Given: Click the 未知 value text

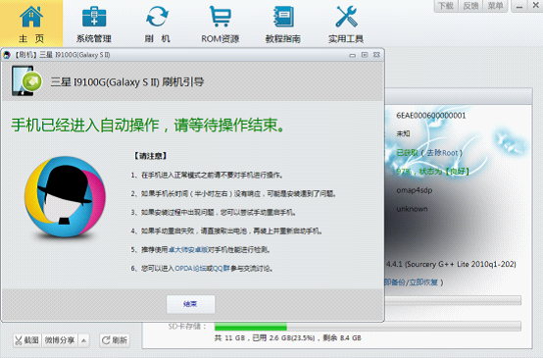Looking at the screenshot, I should pyautogui.click(x=403, y=133).
